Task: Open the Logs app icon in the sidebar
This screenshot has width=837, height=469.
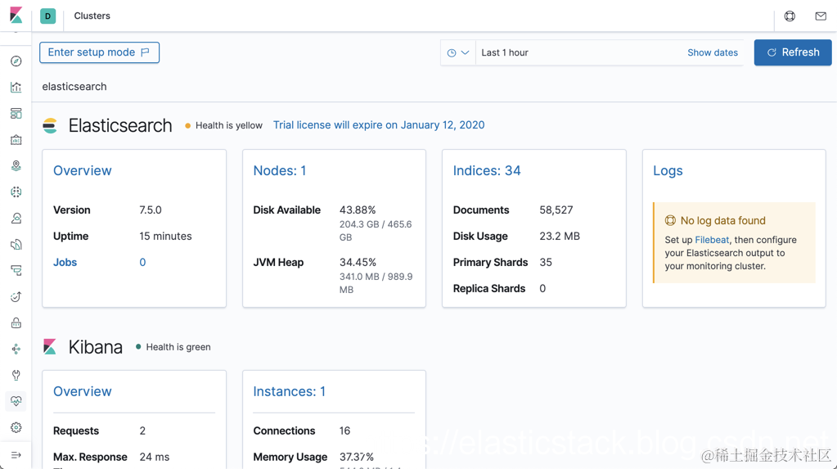Action: point(16,244)
